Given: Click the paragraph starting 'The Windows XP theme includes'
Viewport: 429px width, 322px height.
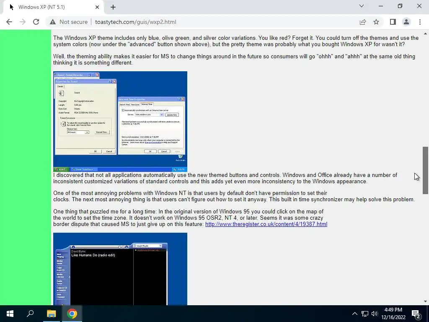Looking at the screenshot, I should point(236,41).
